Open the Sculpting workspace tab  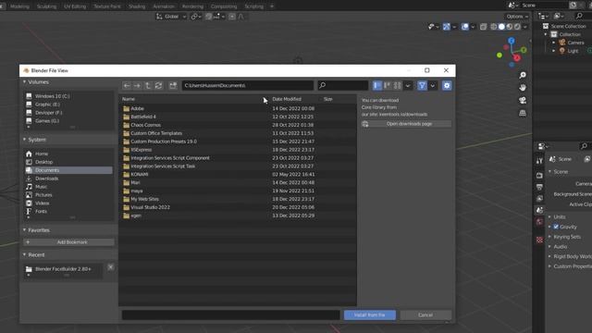pos(47,6)
